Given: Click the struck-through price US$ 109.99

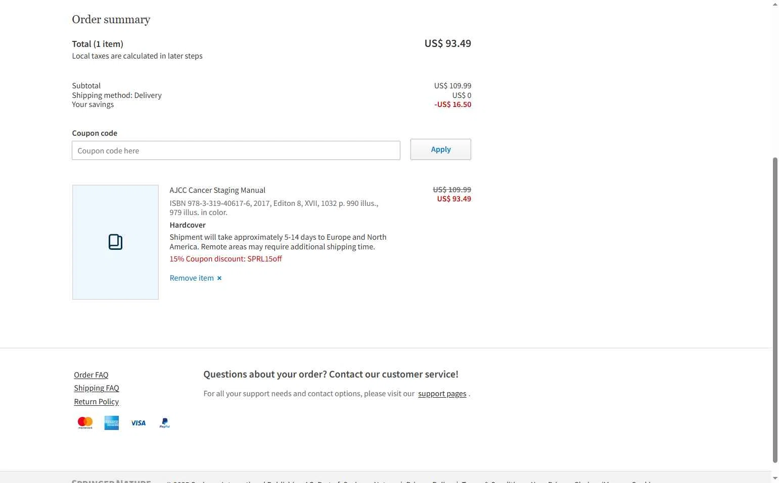Looking at the screenshot, I should (452, 190).
